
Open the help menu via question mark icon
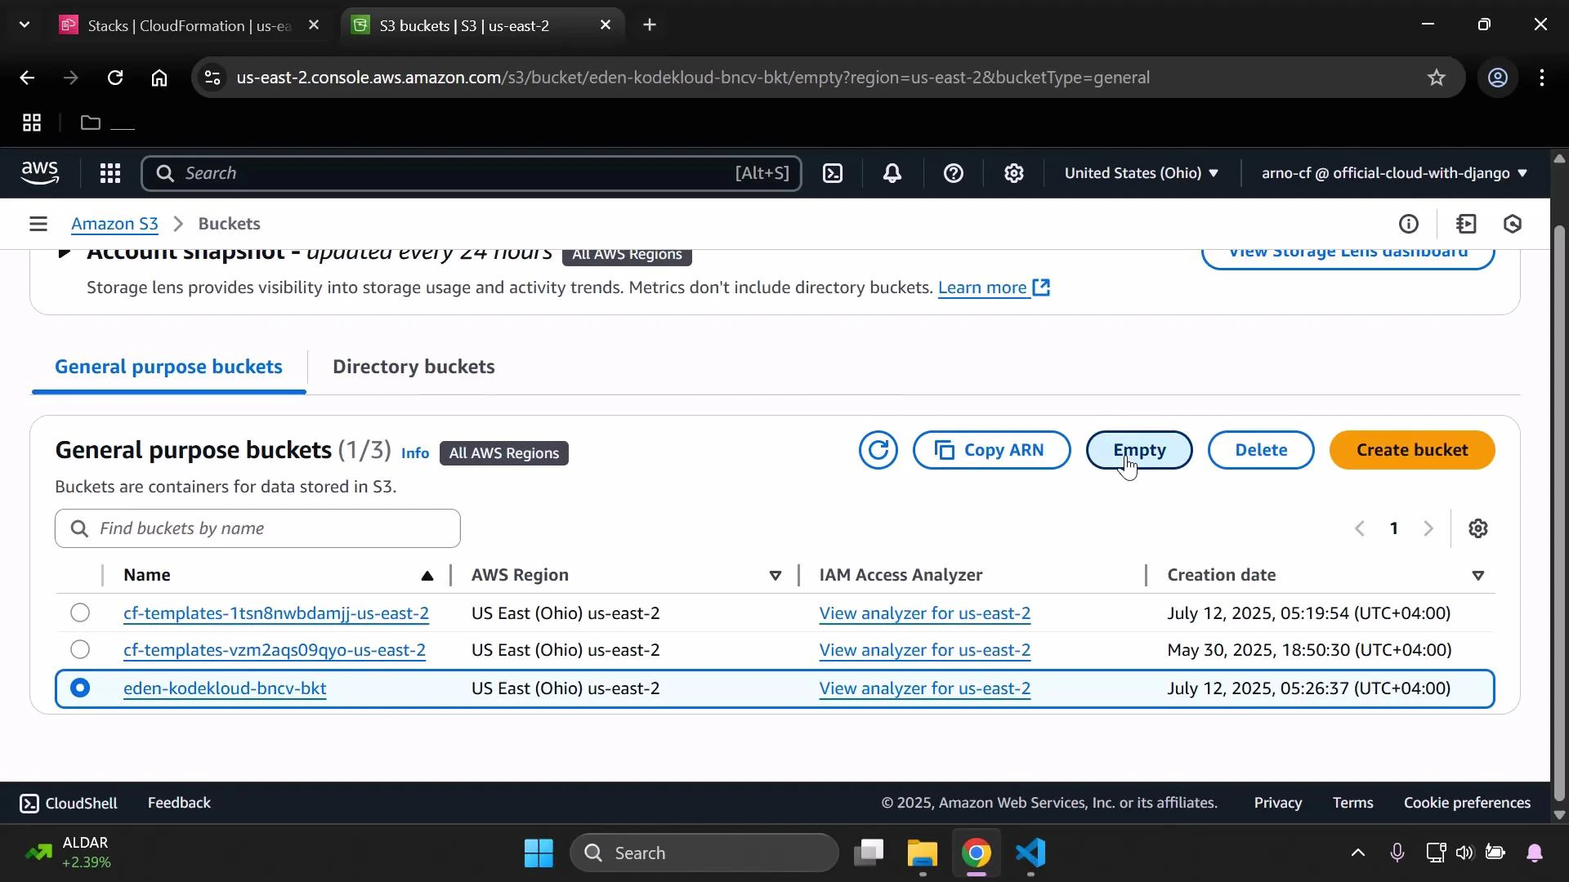click(954, 173)
